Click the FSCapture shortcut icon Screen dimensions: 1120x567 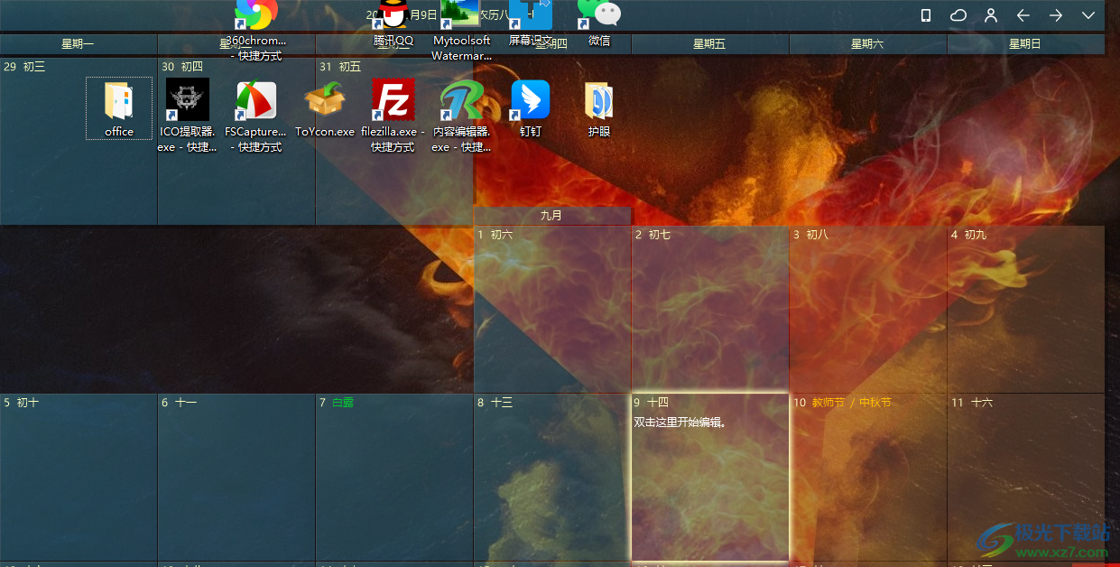tap(255, 100)
